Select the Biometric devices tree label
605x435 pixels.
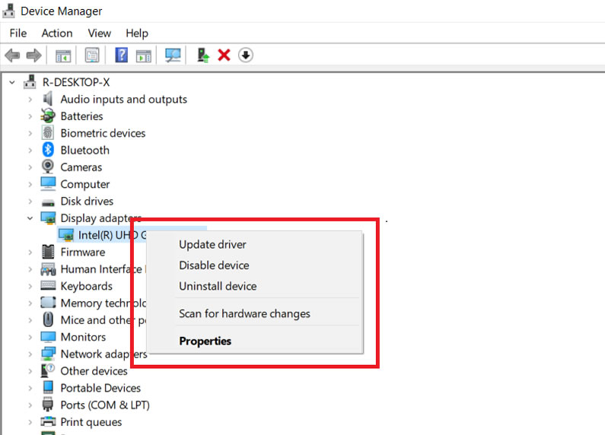103,133
